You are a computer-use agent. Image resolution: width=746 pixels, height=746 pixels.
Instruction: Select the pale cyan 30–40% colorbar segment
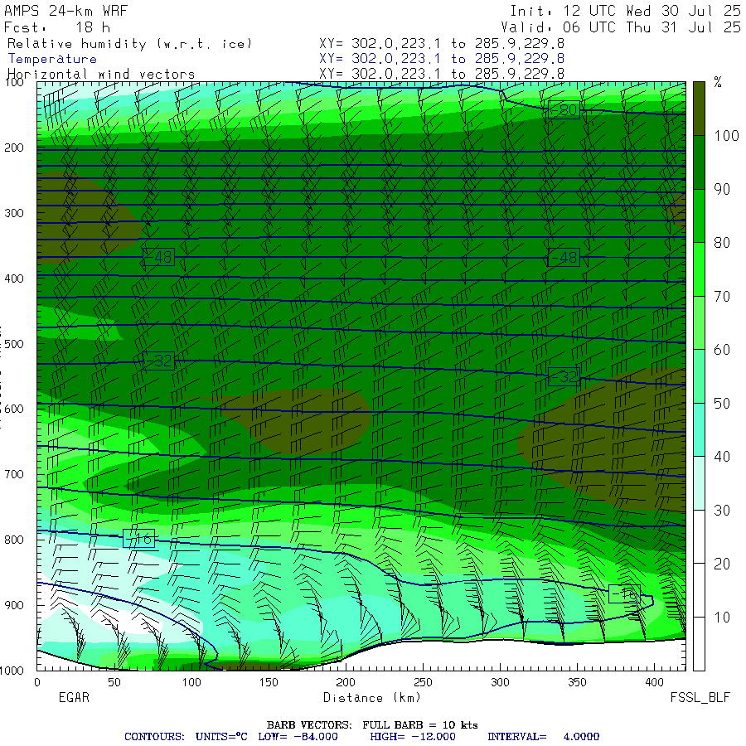699,483
